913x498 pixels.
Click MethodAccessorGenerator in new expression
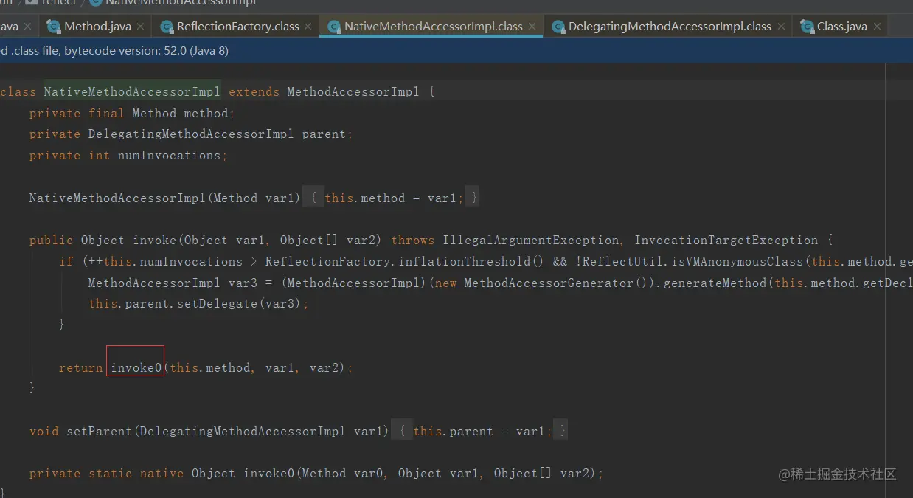549,283
